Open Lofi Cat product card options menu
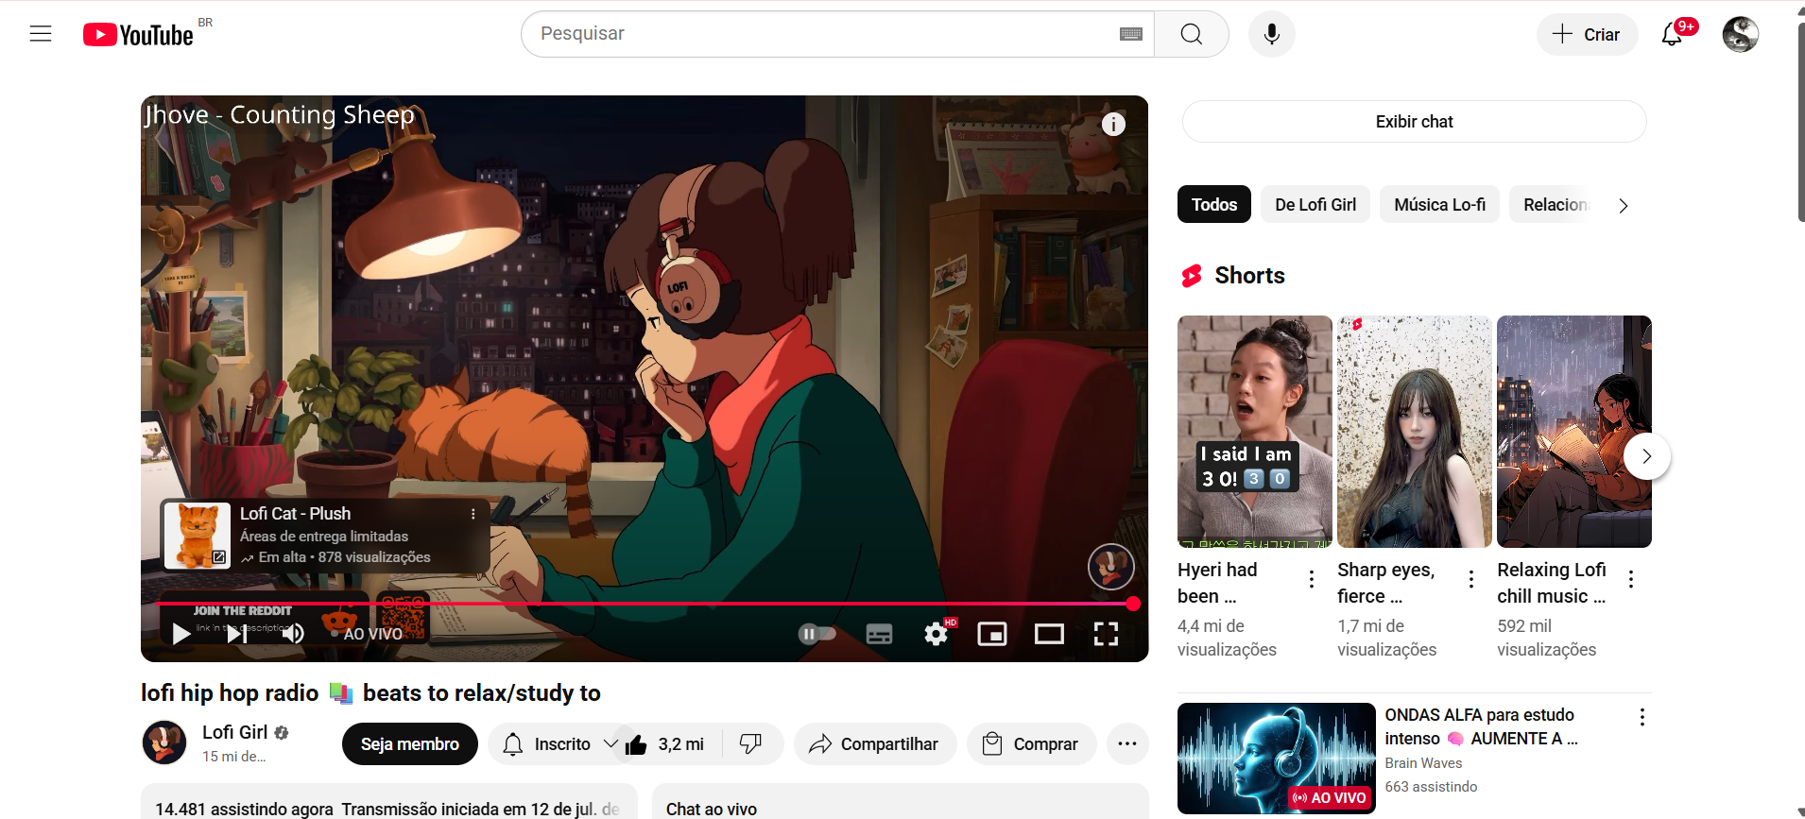This screenshot has height=819, width=1805. (473, 514)
